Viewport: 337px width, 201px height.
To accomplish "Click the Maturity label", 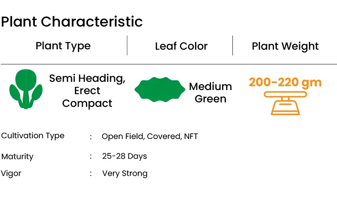I will point(17,157).
